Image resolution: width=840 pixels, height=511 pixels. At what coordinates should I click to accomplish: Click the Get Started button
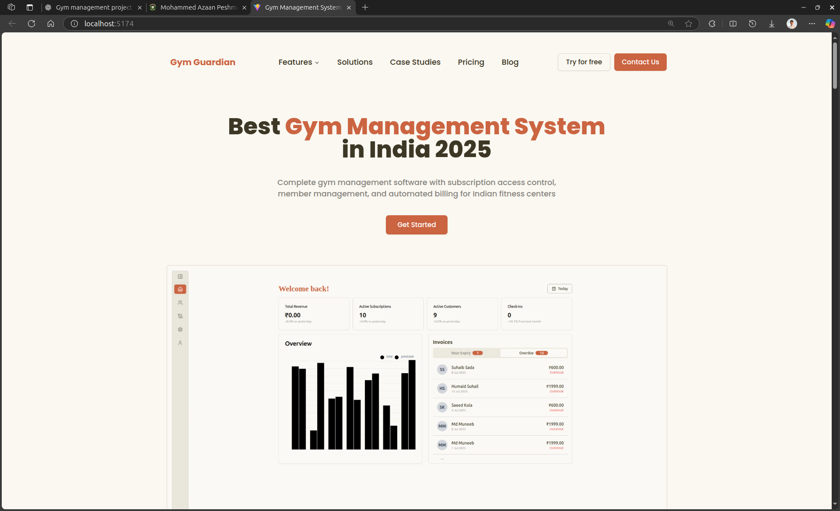click(x=416, y=224)
